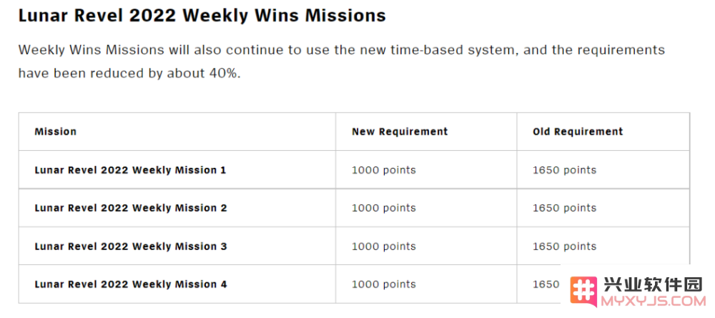Viewport: 715px width, 318px height.
Task: Click the 1000 points cell for Mission 3
Action: (x=383, y=247)
